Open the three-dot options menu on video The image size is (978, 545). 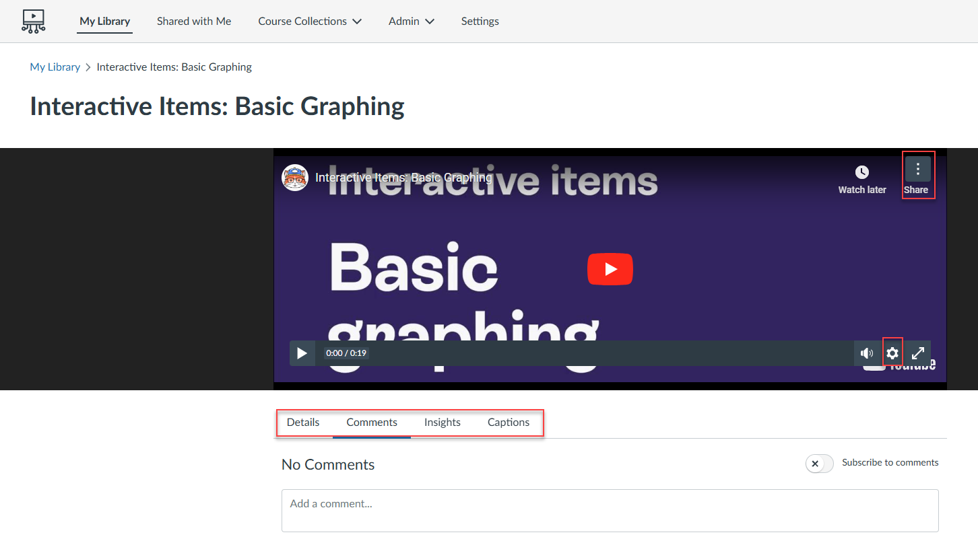pyautogui.click(x=917, y=170)
